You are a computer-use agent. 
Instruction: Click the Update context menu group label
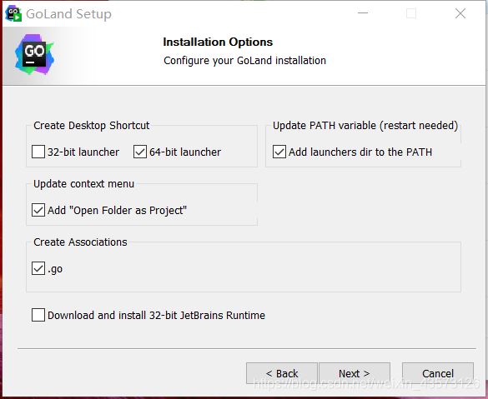pos(83,184)
